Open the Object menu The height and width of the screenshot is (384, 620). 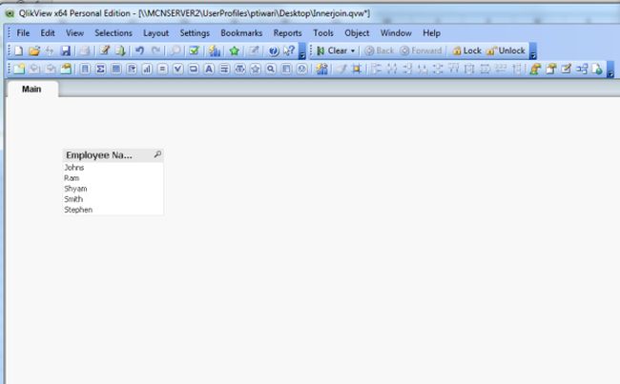pos(357,33)
